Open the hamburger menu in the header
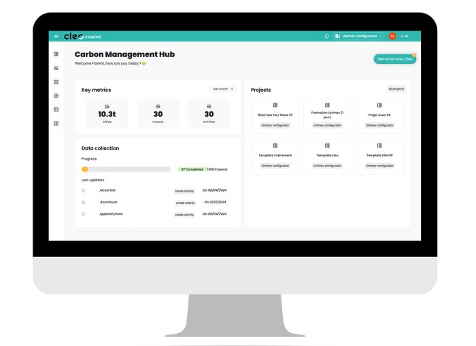This screenshot has height=346, width=476. pyautogui.click(x=56, y=36)
